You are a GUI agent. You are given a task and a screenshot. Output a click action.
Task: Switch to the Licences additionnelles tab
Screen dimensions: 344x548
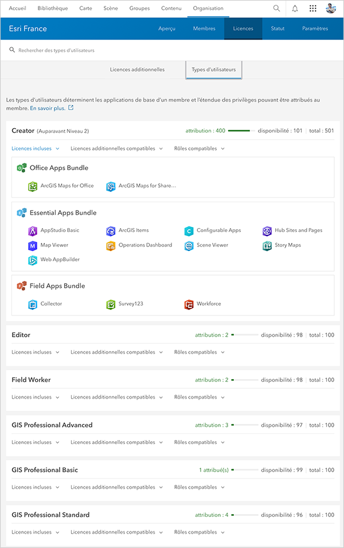click(x=137, y=70)
